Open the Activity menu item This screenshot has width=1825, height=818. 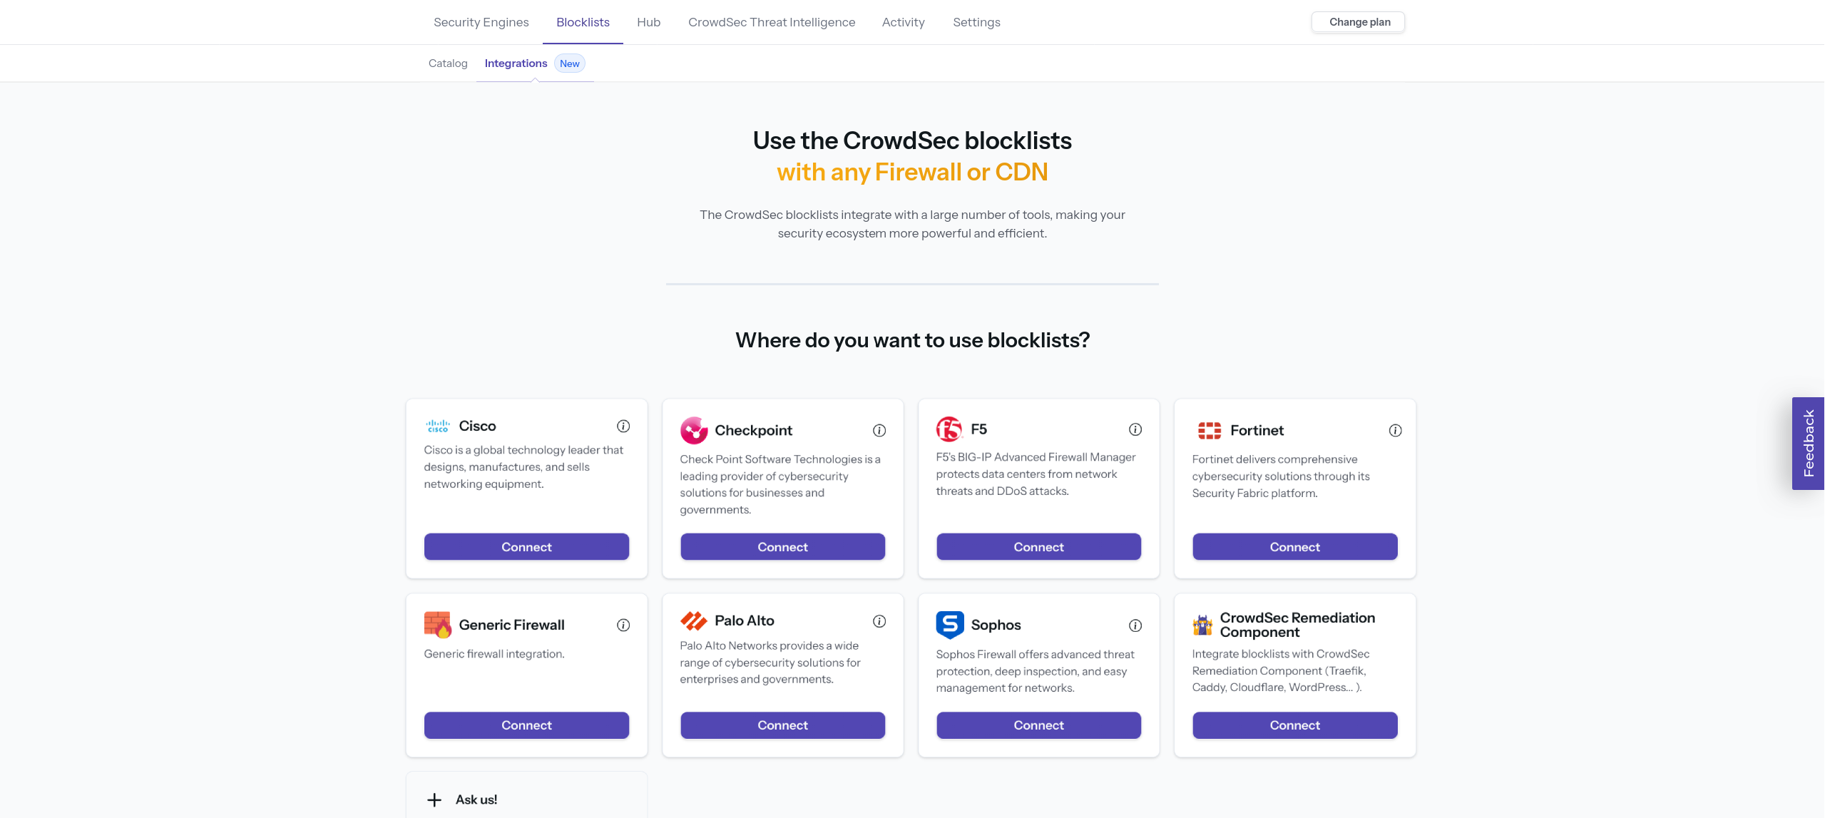[x=902, y=21]
